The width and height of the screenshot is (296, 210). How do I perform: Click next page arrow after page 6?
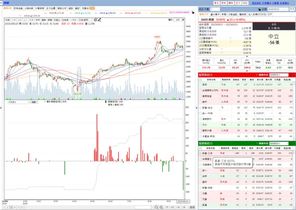(x=25, y=207)
